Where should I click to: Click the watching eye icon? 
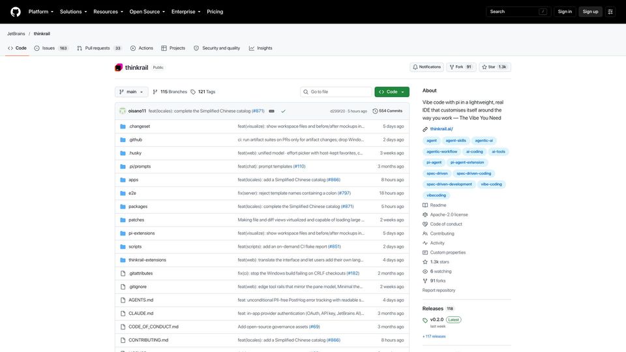(x=425, y=271)
